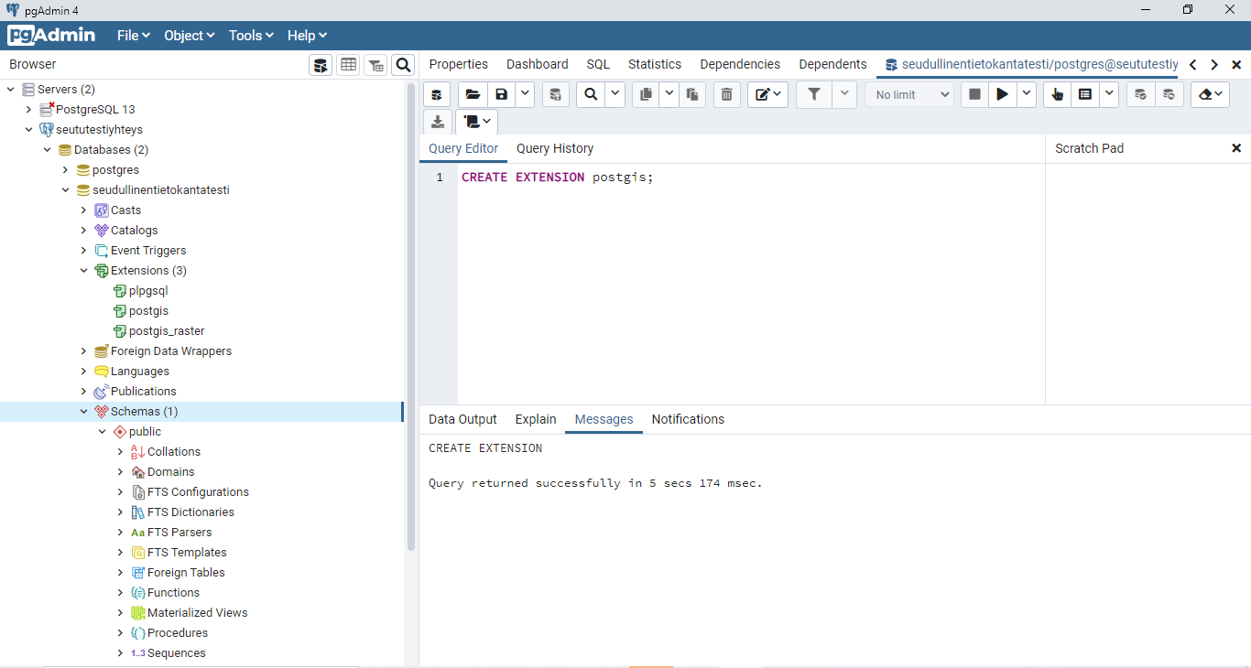Click the Browser tree vertical scrollbar
Viewport: 1251px width, 668px height.
point(411,316)
